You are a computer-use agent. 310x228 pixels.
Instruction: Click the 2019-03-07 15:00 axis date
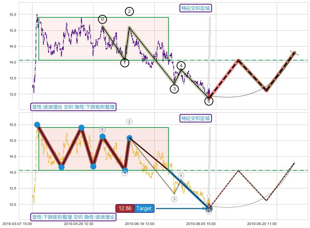coord(17,224)
